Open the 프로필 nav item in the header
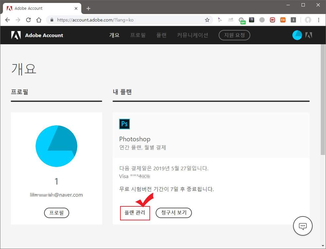Image resolution: width=326 pixels, height=249 pixels. (138, 35)
